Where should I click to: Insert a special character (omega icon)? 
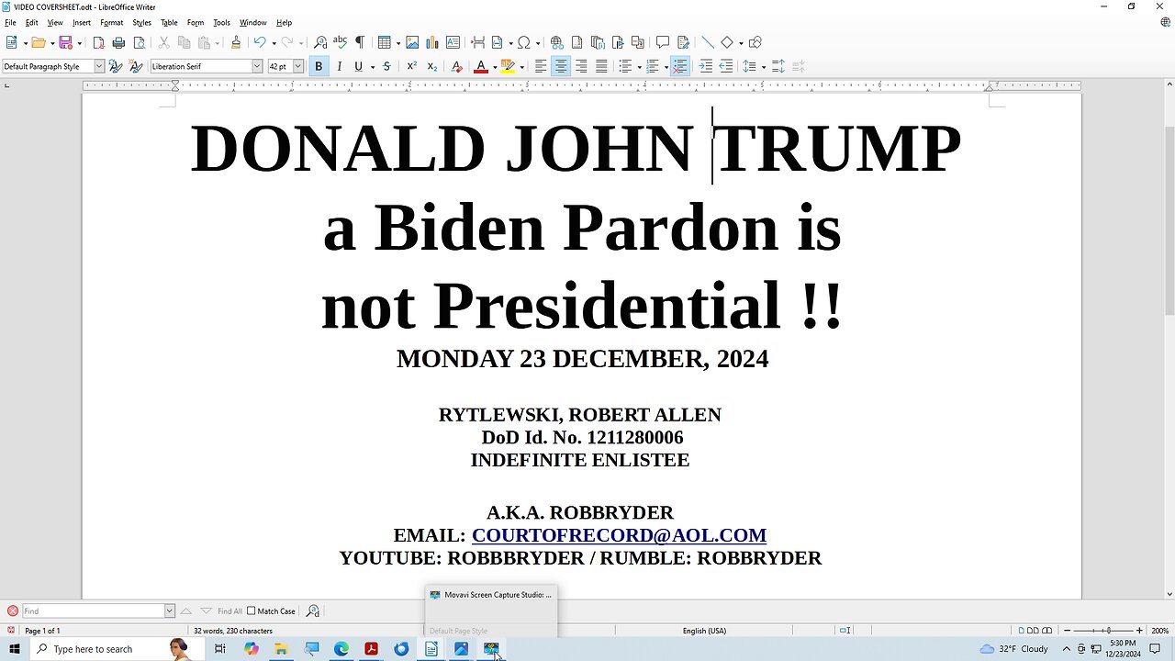pos(523,42)
